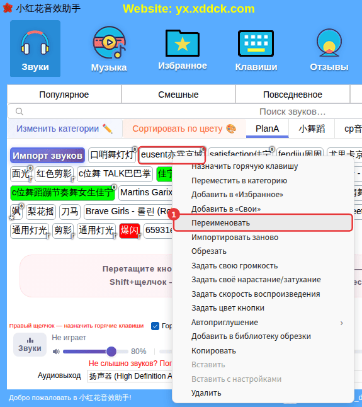Play the red 爆闪 sound button

point(130,231)
